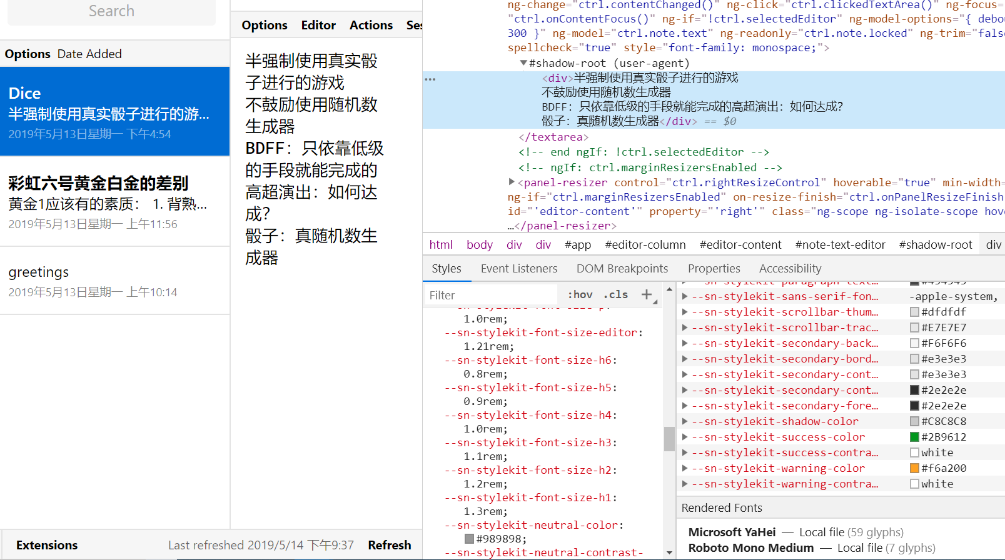Click the Refresh button

[x=390, y=545]
